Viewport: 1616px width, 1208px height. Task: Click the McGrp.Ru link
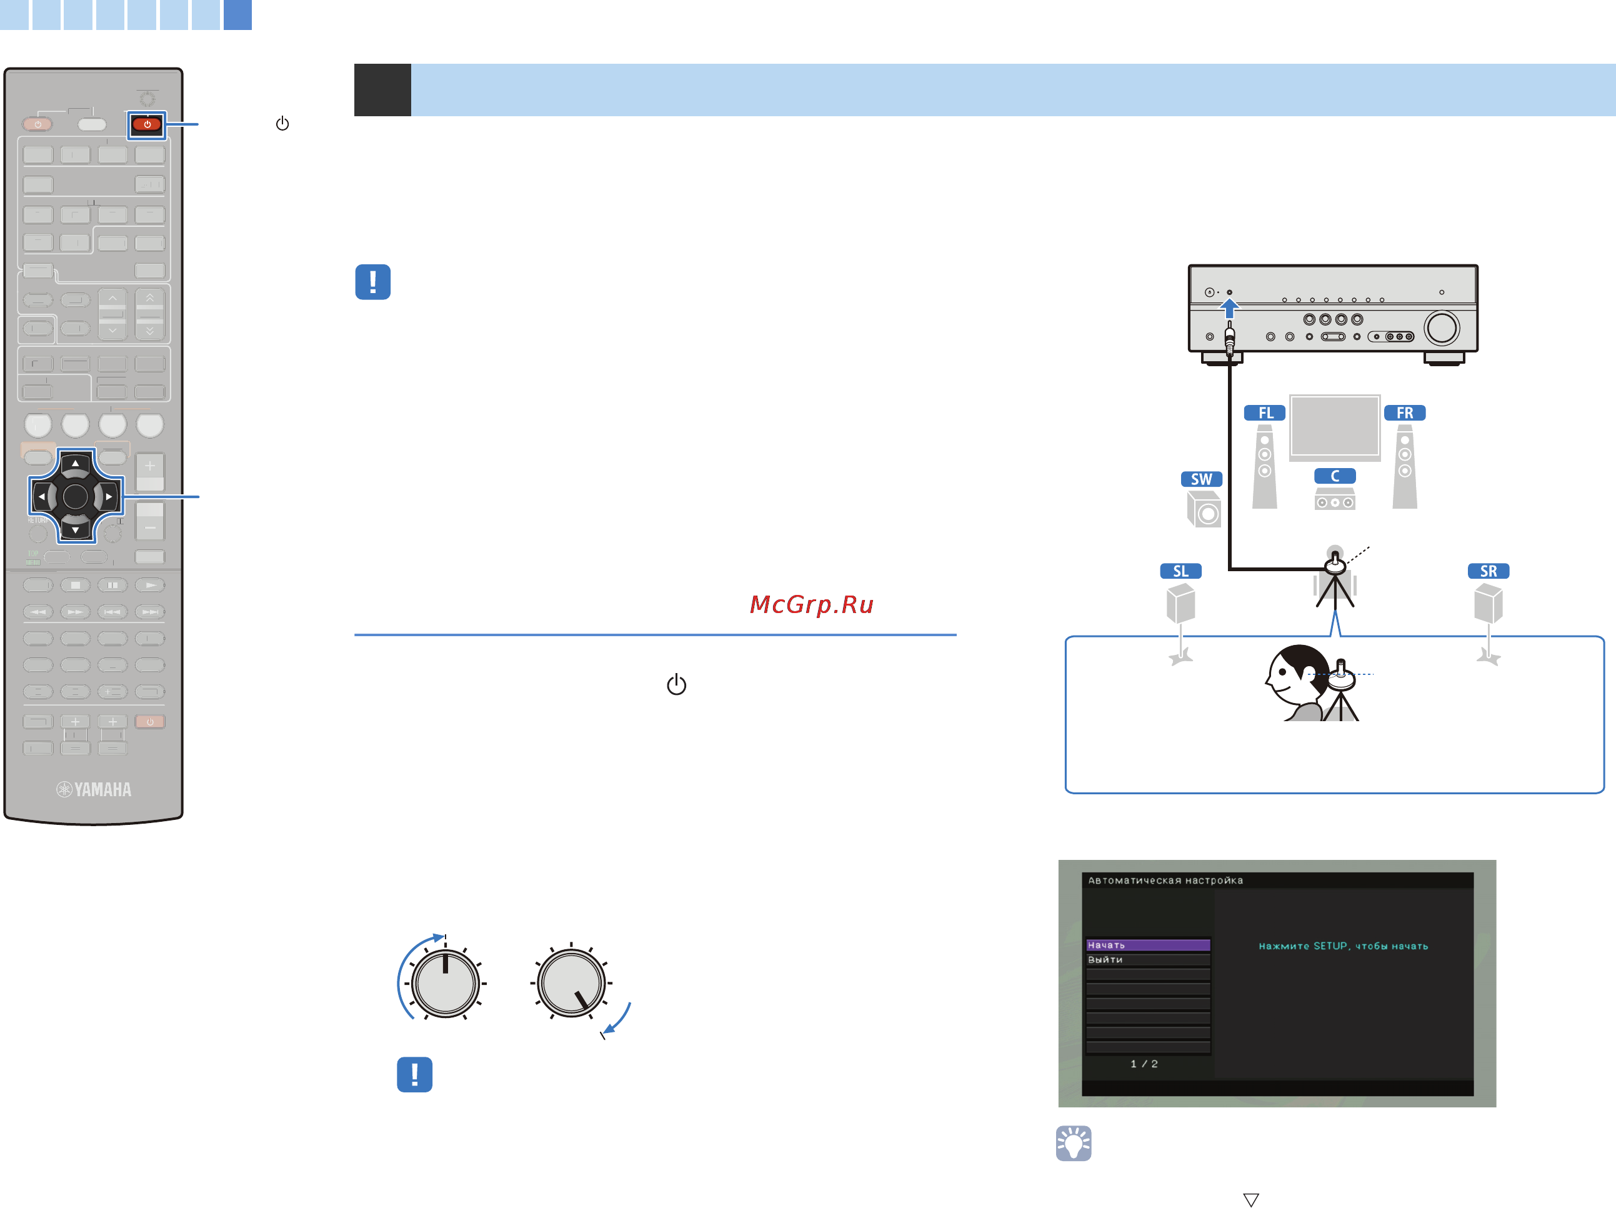[812, 604]
